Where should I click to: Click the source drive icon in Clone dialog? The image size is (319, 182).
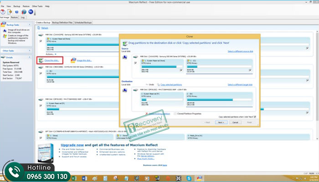[x=136, y=57]
